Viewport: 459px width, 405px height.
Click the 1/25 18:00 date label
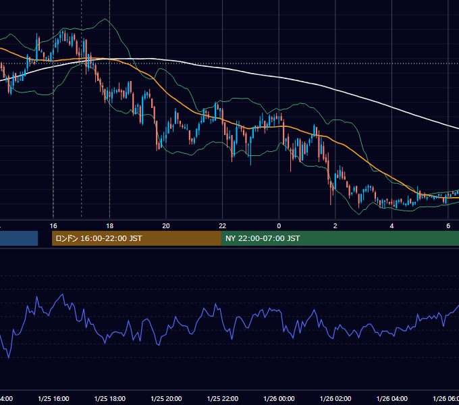click(x=110, y=398)
